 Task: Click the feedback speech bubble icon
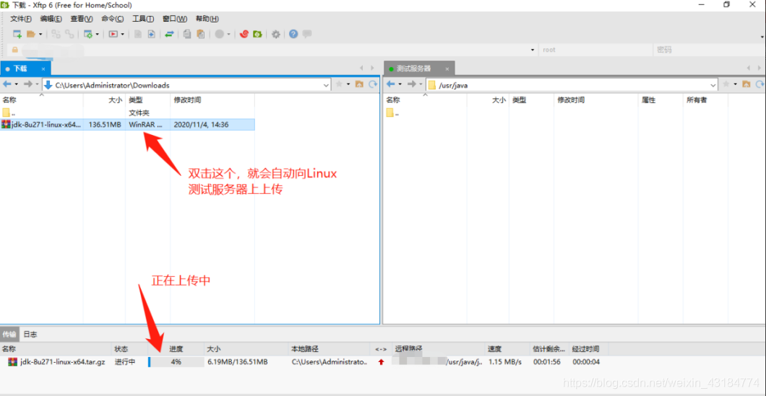tap(307, 34)
